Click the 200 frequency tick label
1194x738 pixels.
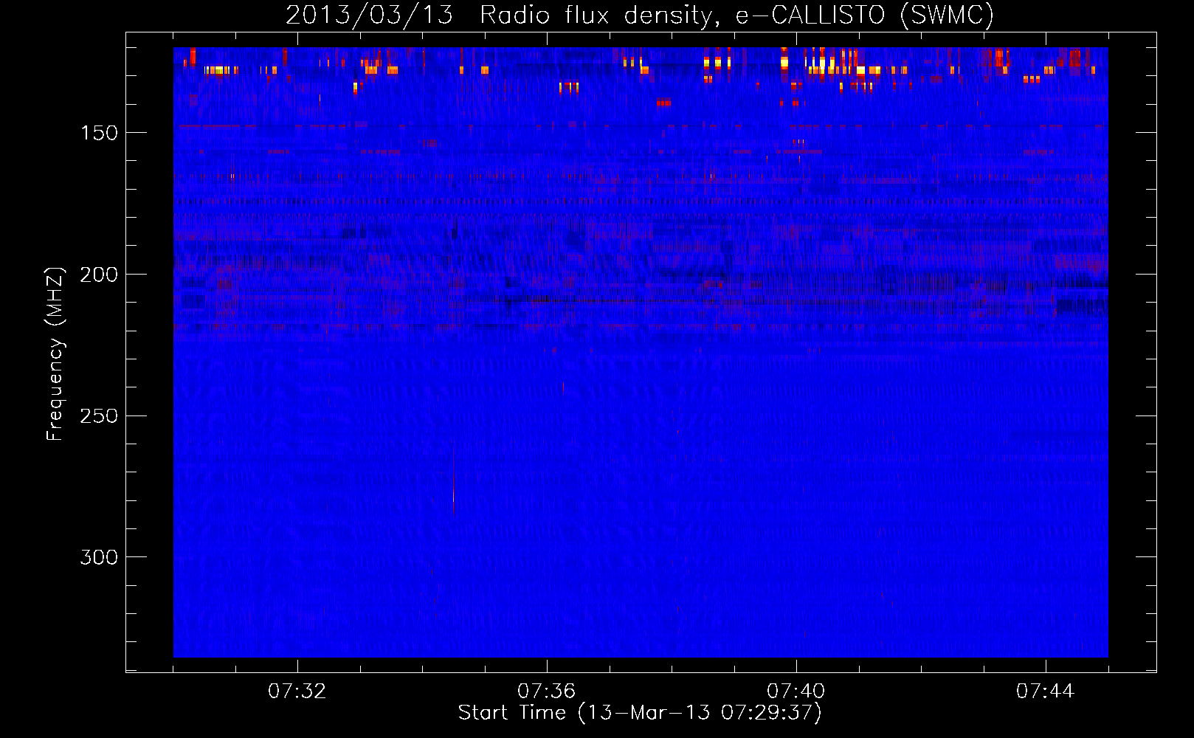tap(99, 275)
